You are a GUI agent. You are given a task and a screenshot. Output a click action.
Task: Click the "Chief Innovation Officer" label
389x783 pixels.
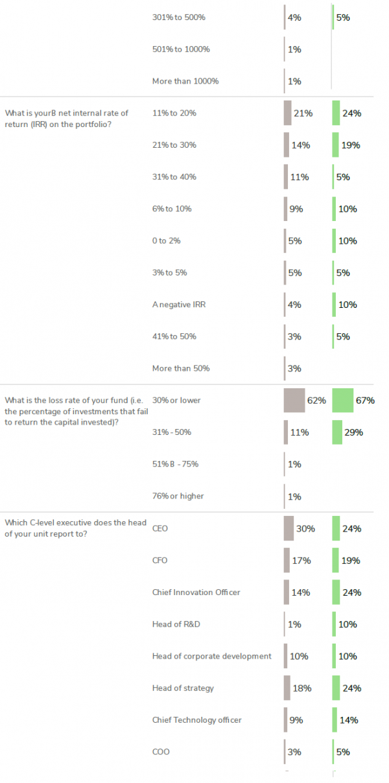[196, 592]
